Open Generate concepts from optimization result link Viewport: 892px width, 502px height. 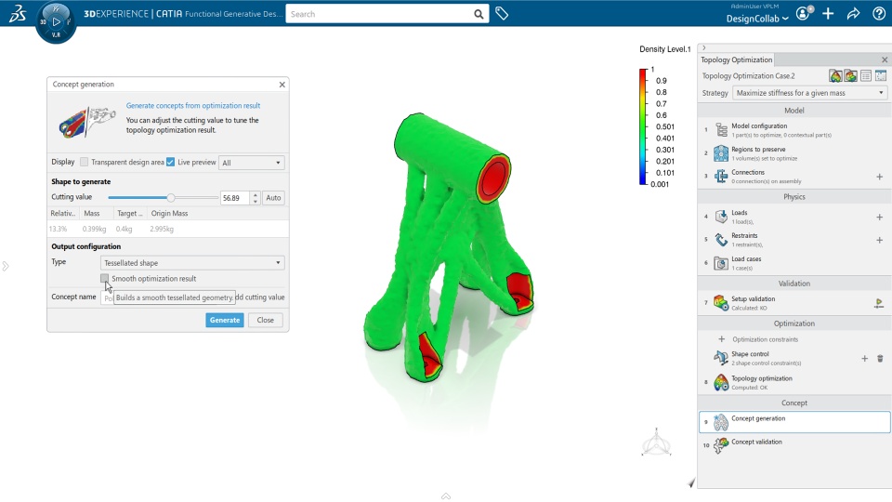click(x=193, y=106)
